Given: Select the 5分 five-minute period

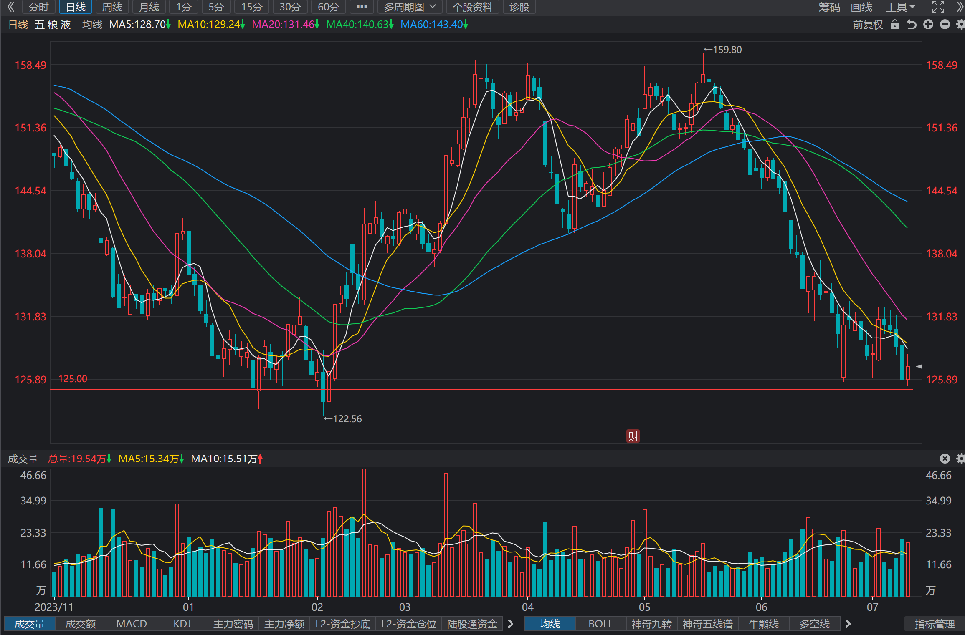Looking at the screenshot, I should click(216, 7).
